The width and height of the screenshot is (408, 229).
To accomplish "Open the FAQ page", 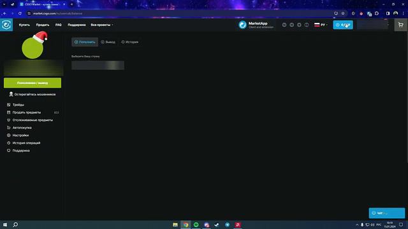I will coord(59,25).
